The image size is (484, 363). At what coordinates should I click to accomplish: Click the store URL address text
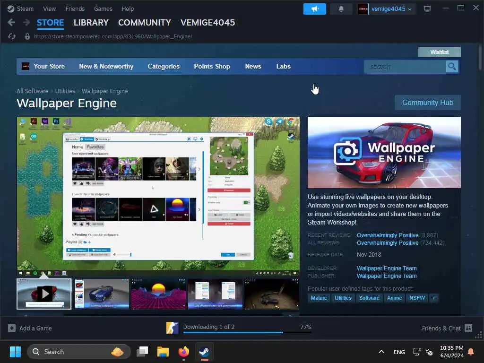click(x=113, y=36)
